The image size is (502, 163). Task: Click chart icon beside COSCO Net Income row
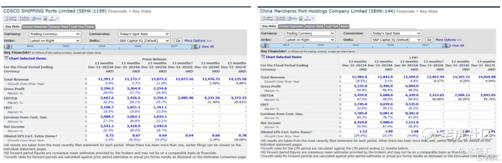86,127
